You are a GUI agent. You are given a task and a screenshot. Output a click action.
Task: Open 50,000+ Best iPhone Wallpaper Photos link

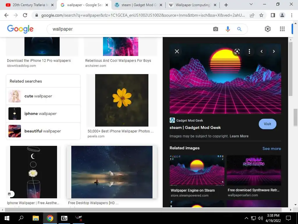pos(120,131)
